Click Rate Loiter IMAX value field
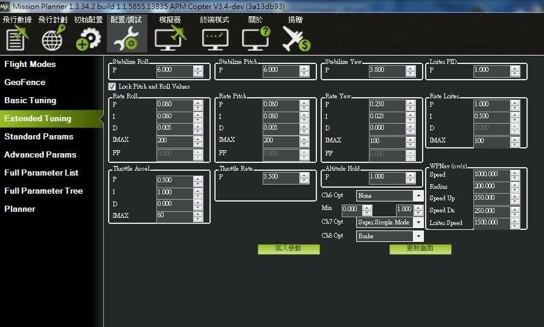 [491, 142]
